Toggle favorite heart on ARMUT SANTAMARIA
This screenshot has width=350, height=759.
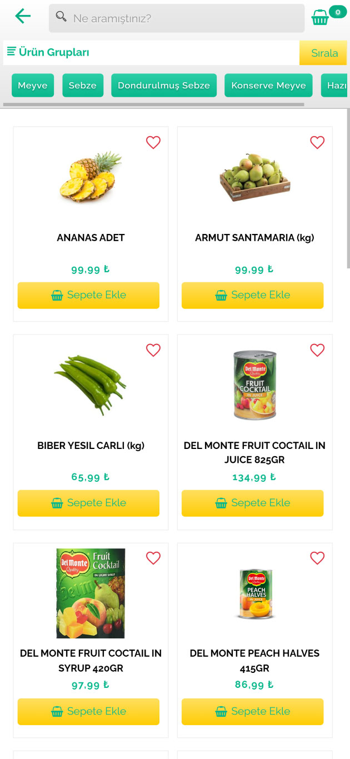(317, 143)
